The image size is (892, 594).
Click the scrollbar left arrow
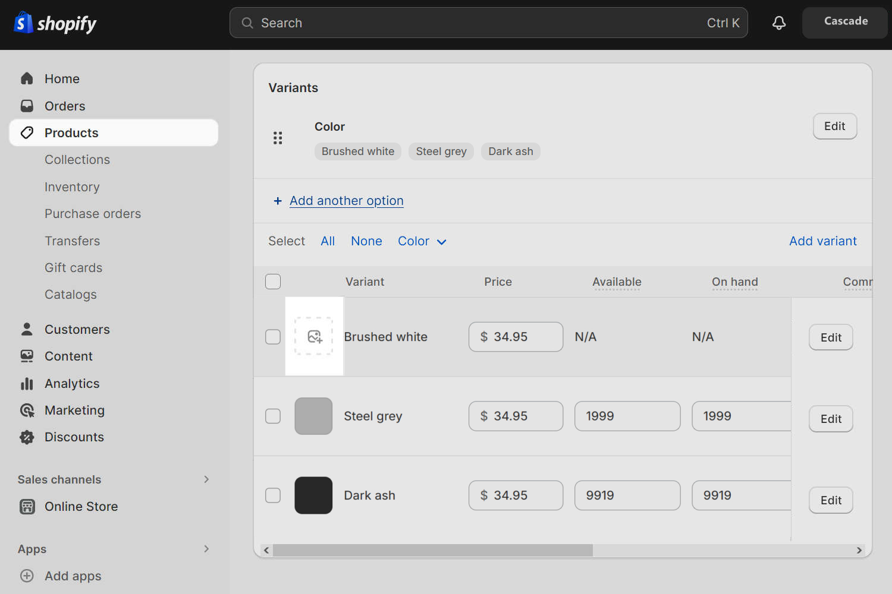pyautogui.click(x=266, y=550)
